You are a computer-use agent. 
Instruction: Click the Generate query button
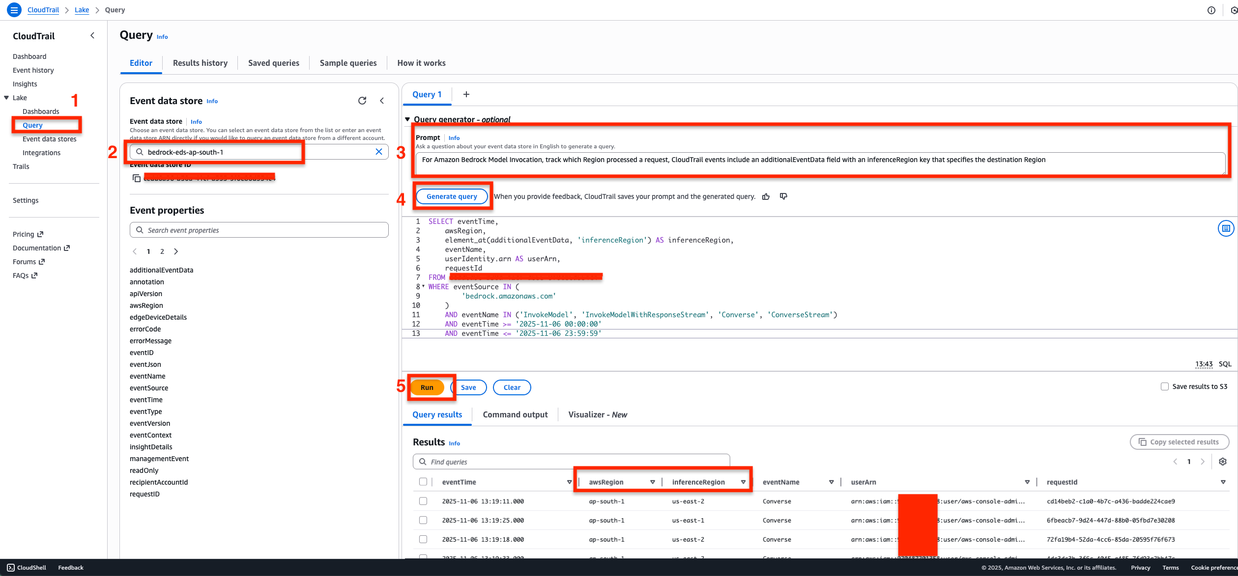tap(452, 196)
